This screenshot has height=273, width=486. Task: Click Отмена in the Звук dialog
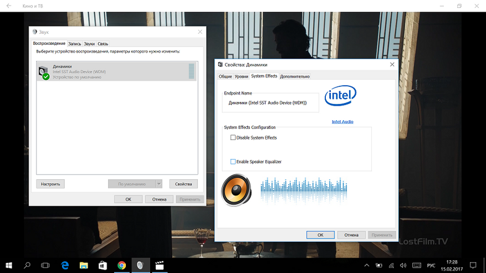[159, 199]
